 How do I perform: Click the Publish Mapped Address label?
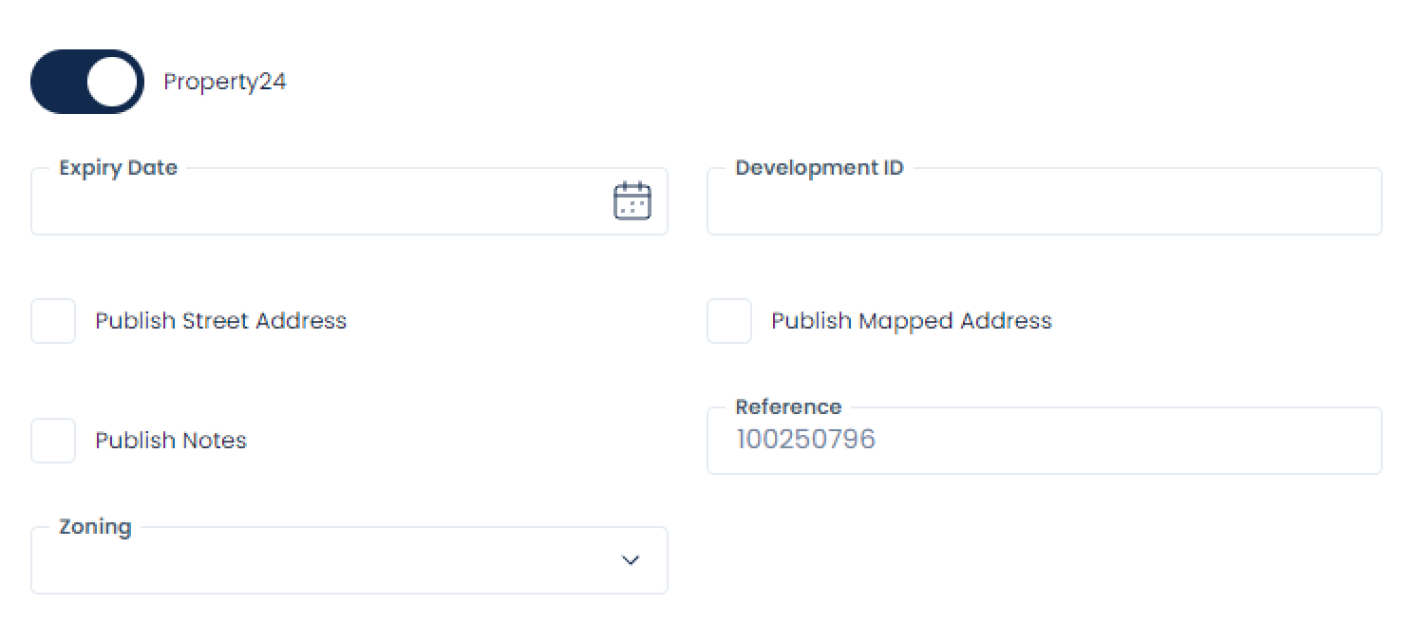911,321
